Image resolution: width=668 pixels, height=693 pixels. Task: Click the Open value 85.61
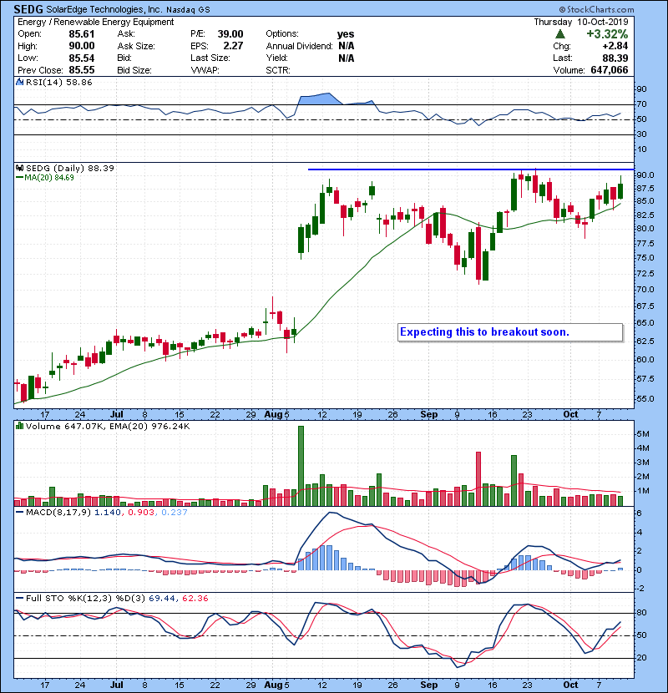coord(82,34)
